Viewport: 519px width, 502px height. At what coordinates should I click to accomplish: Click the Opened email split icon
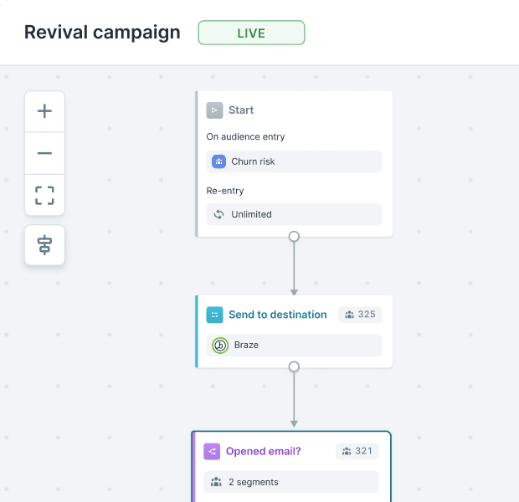click(212, 452)
